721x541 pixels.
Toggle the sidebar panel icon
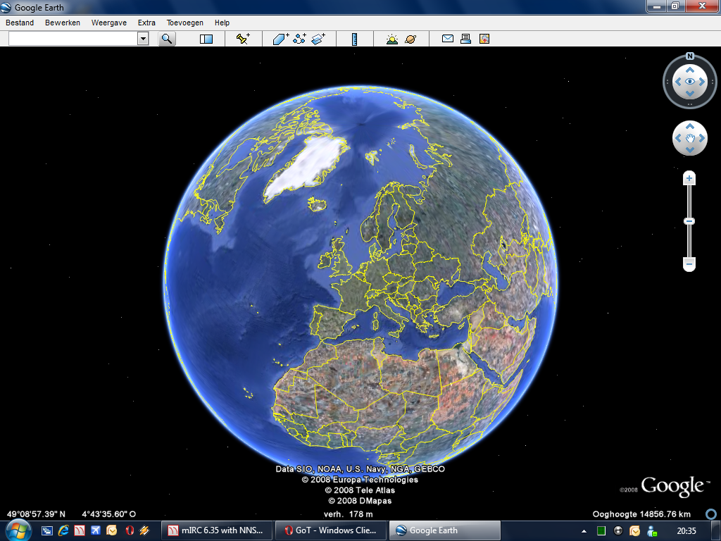[x=206, y=39]
